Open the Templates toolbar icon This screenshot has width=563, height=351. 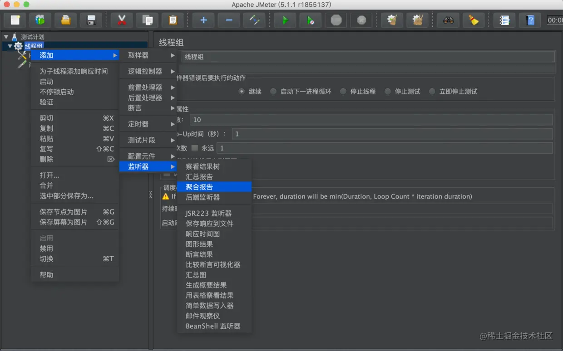40,20
